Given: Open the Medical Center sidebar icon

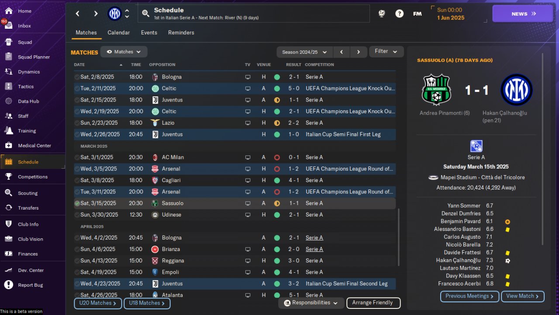Looking at the screenshot, I should point(8,146).
